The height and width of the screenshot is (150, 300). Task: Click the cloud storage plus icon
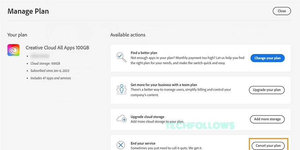click(121, 119)
